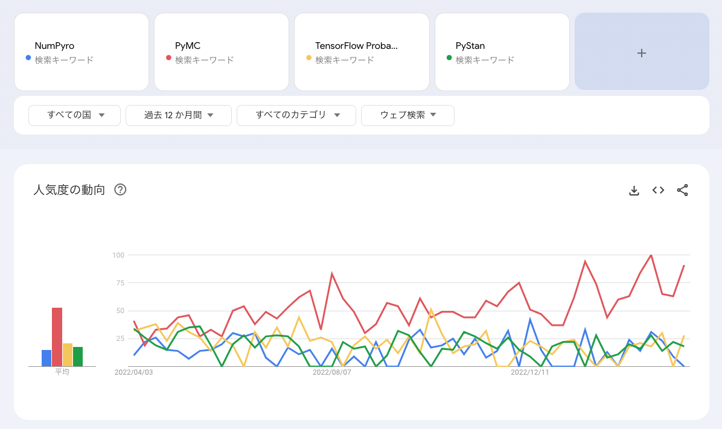Click the PyMC peak at 100 on chart
The image size is (722, 429).
(651, 255)
